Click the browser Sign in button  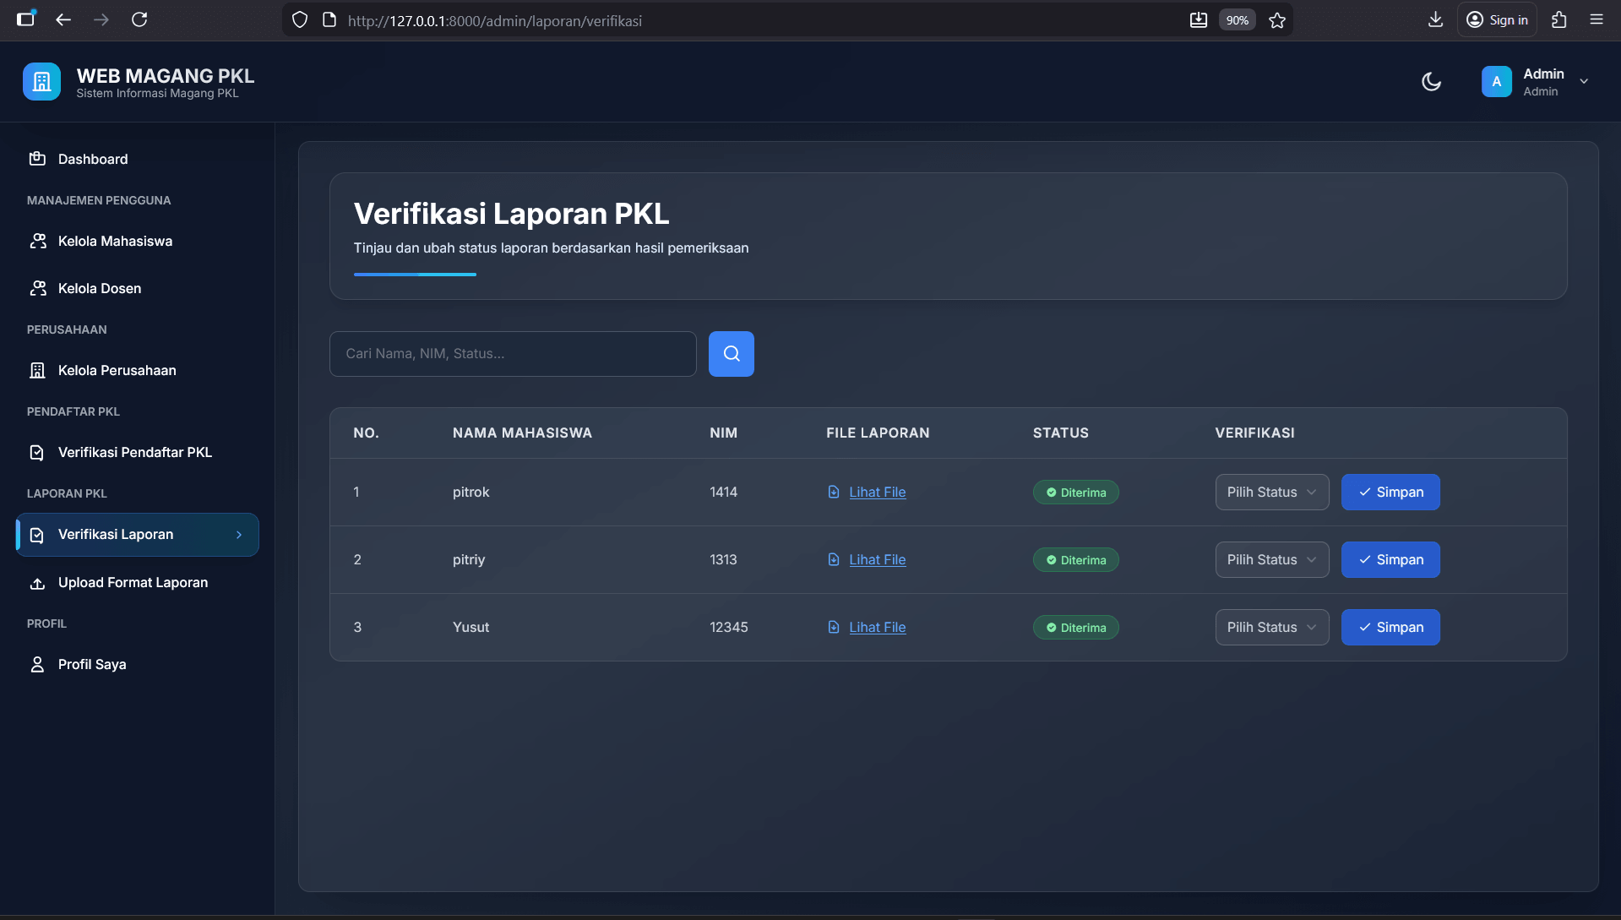pos(1497,19)
